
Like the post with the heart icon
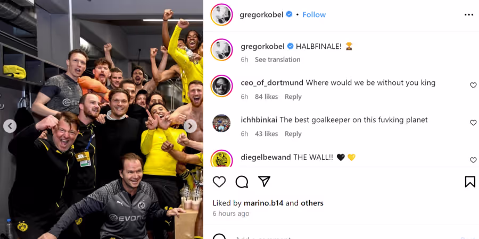(219, 182)
